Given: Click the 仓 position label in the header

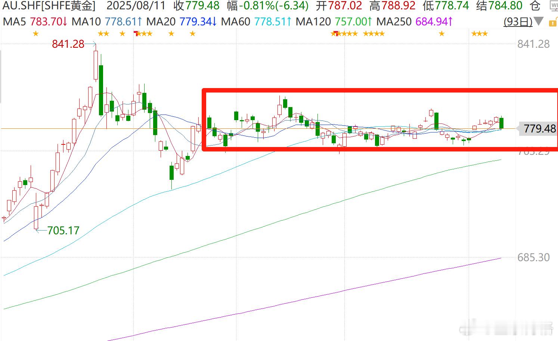Looking at the screenshot, I should [x=535, y=6].
